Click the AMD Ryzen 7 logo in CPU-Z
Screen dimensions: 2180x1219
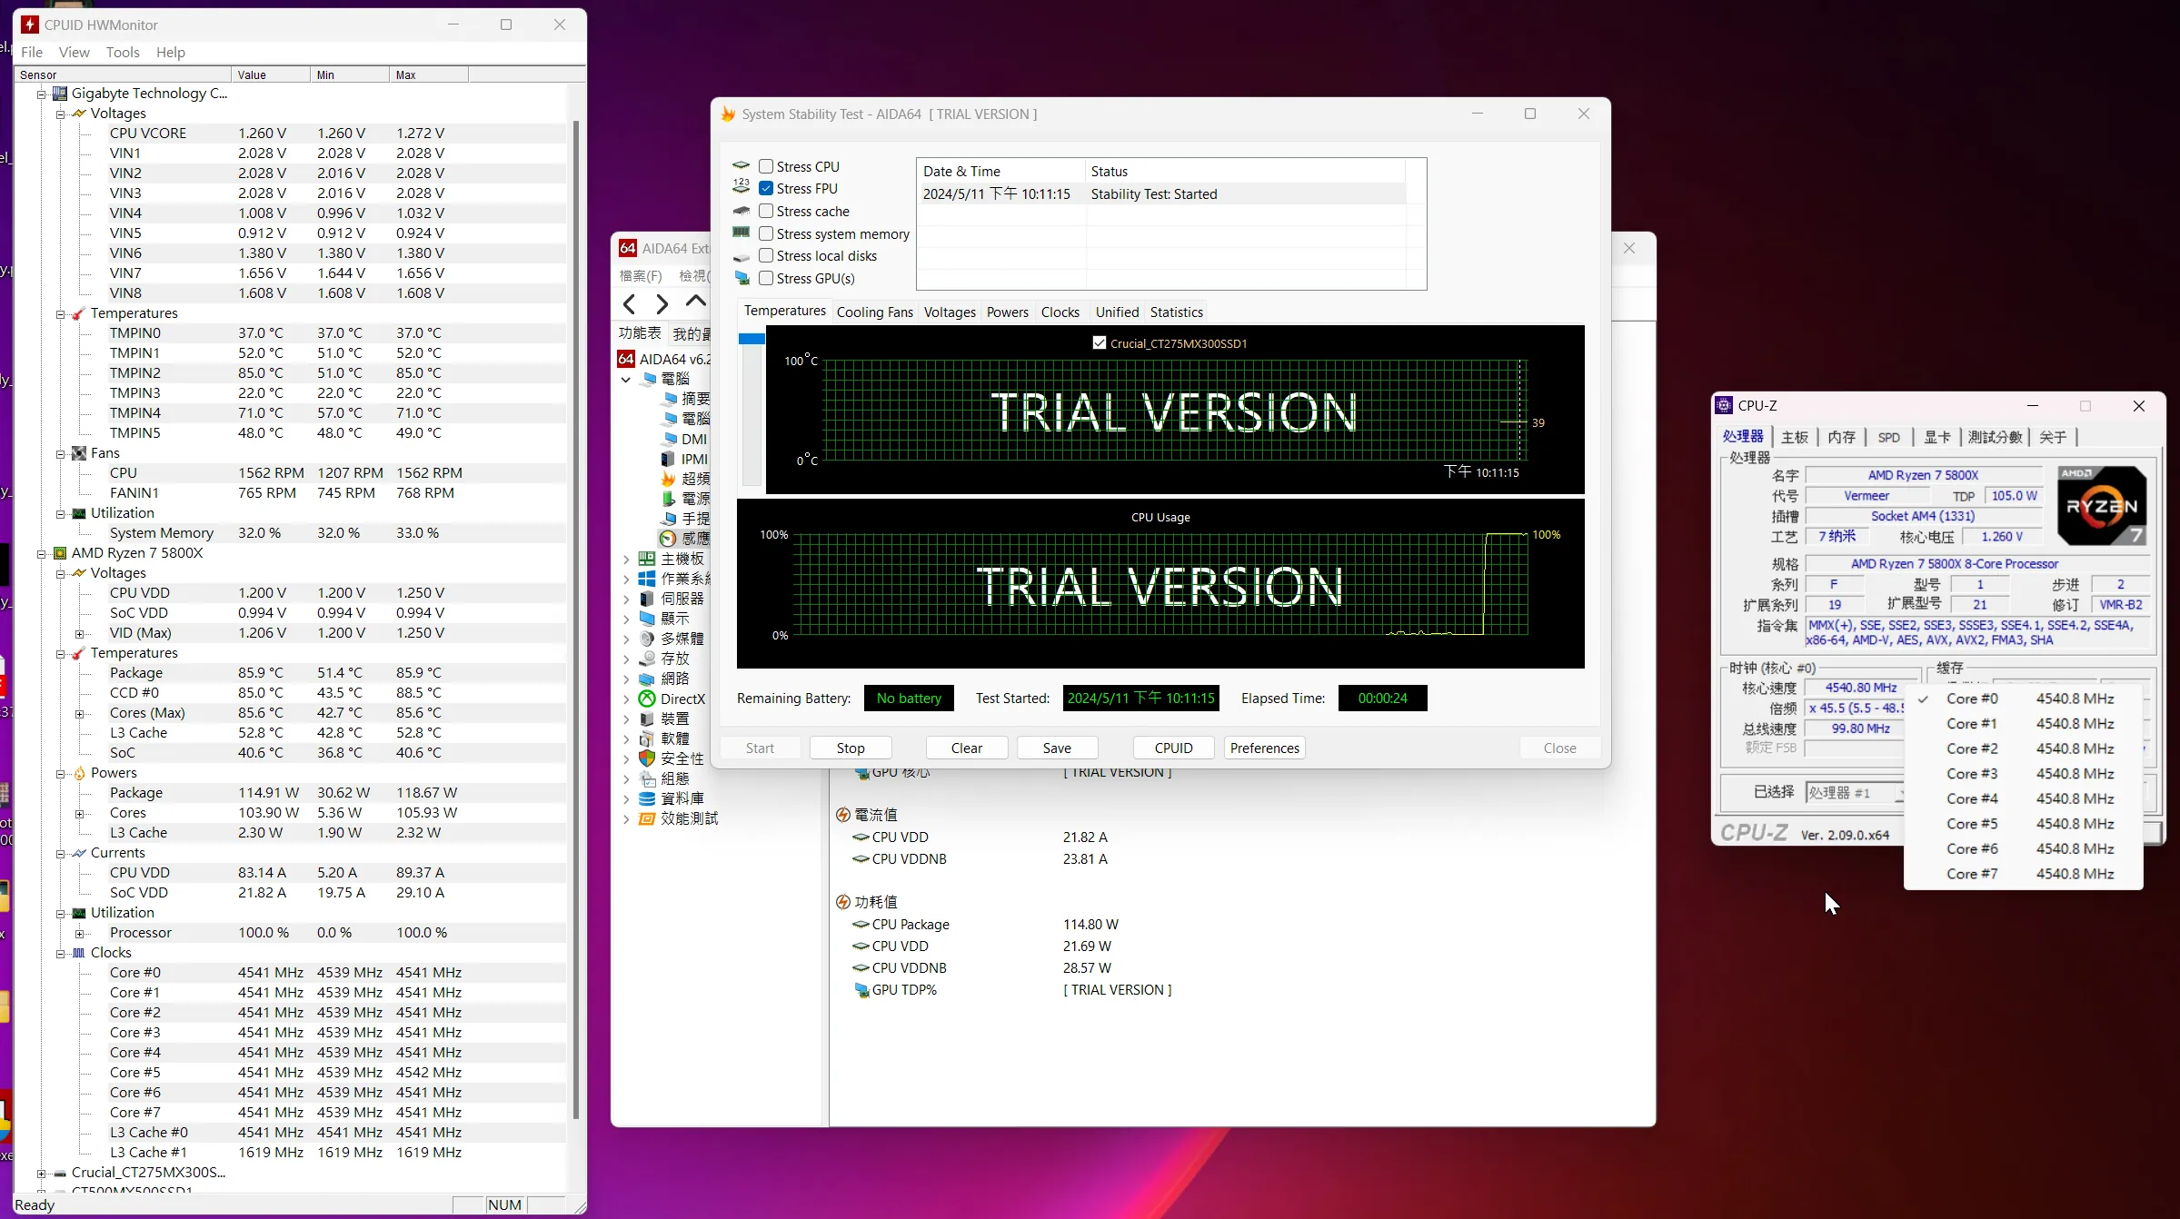click(x=2103, y=505)
